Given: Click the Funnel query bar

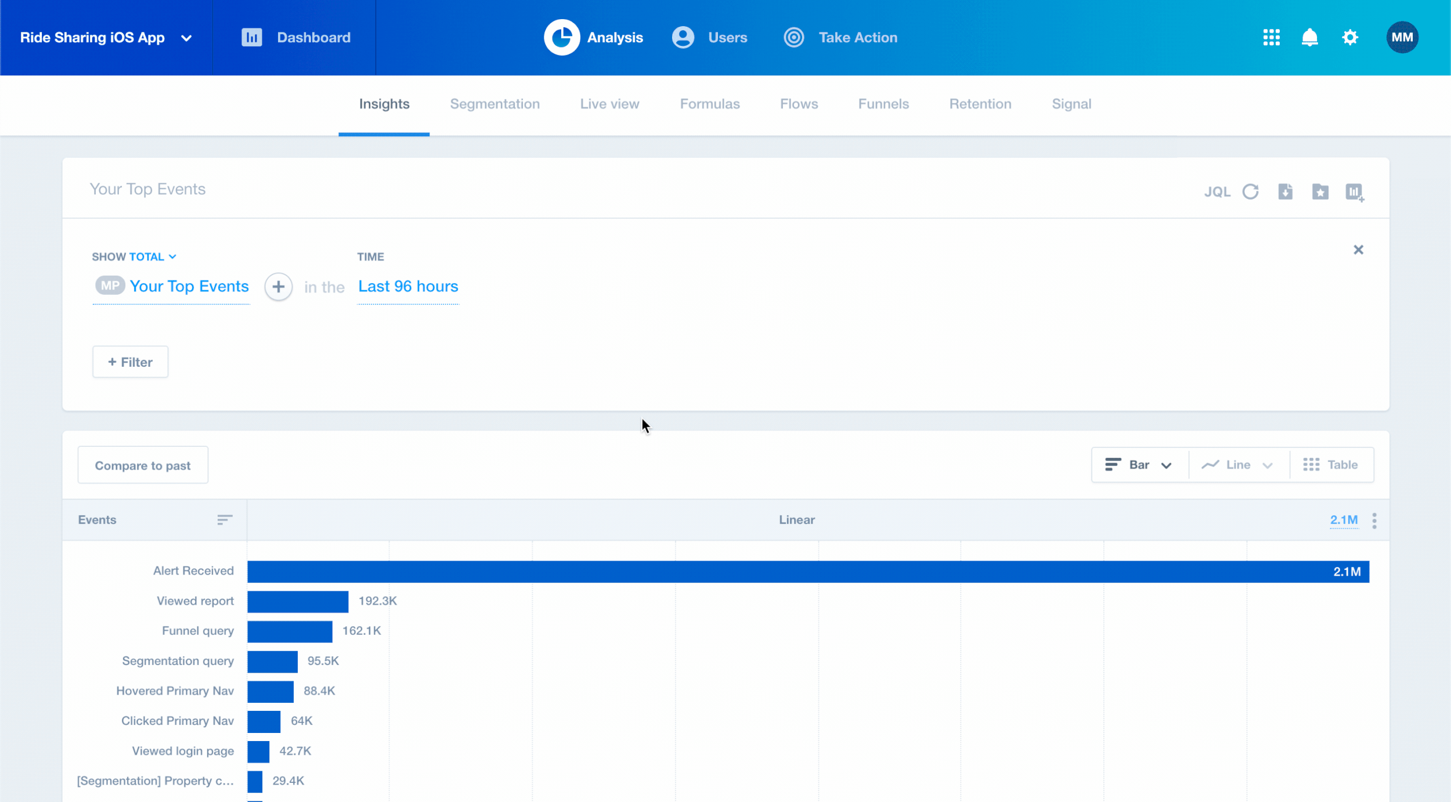Looking at the screenshot, I should coord(290,631).
